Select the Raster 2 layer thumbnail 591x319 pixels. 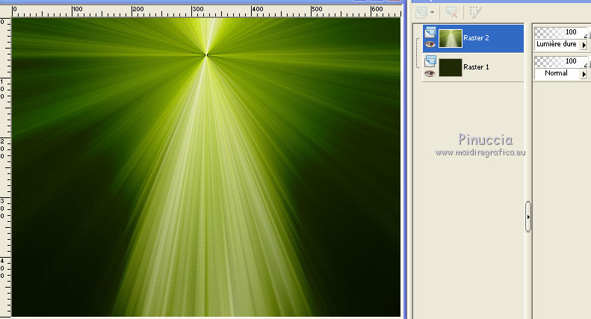click(451, 38)
